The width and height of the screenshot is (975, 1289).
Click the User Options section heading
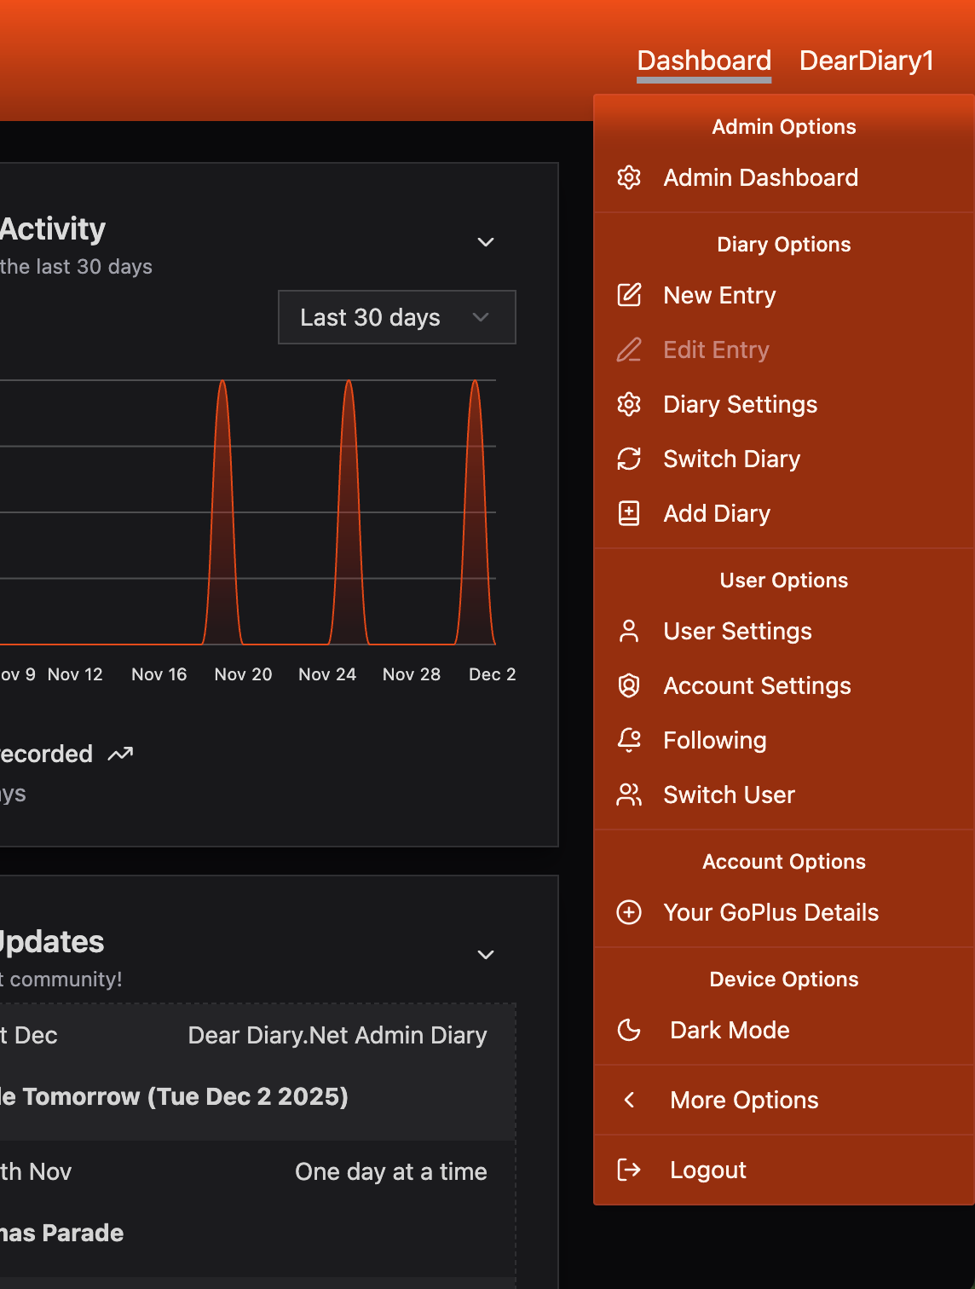784,581
